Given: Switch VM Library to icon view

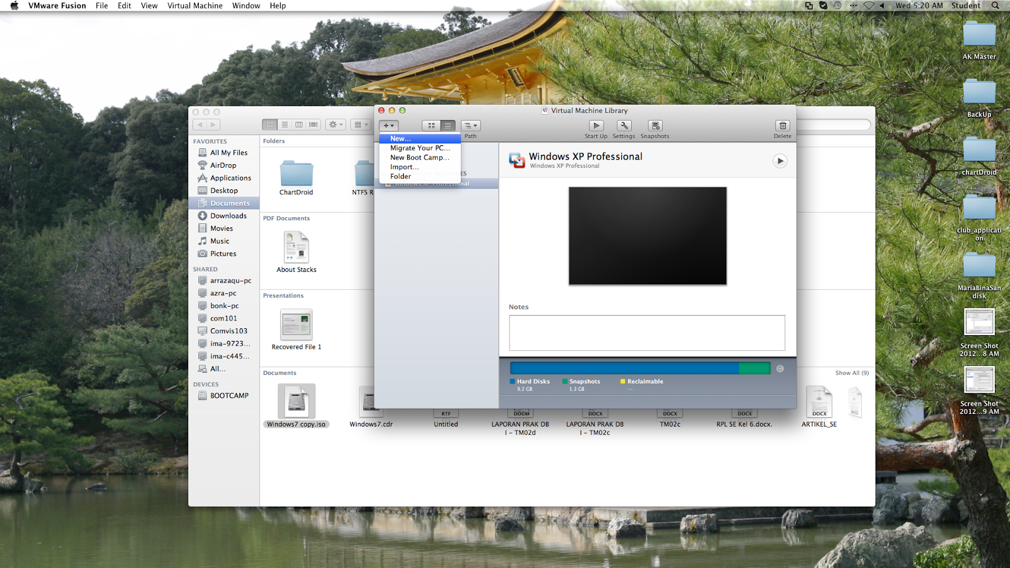Looking at the screenshot, I should pos(431,126).
